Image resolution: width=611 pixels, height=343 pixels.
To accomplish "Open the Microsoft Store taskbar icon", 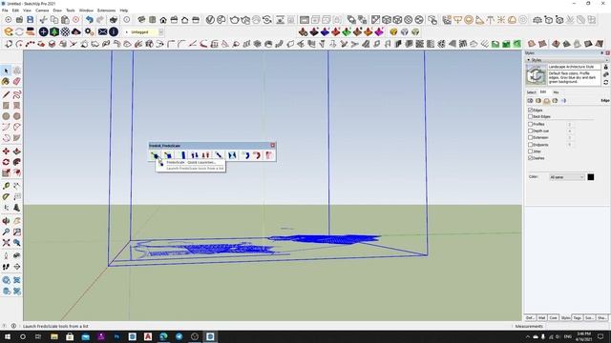I will (x=70, y=336).
